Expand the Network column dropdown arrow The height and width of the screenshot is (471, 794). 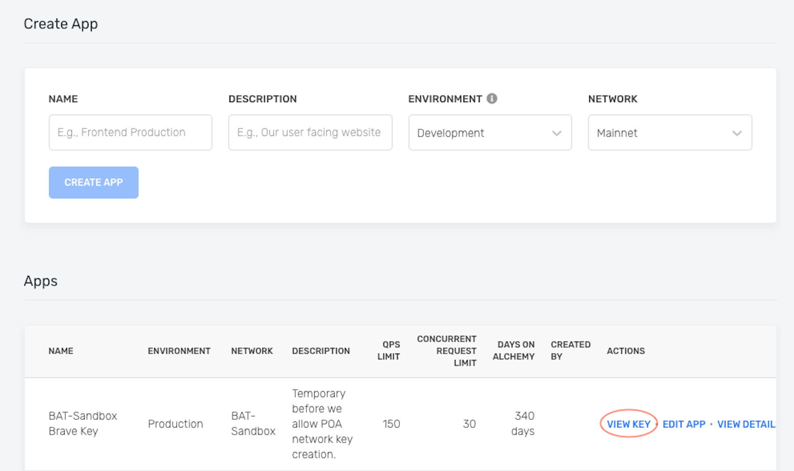(736, 133)
